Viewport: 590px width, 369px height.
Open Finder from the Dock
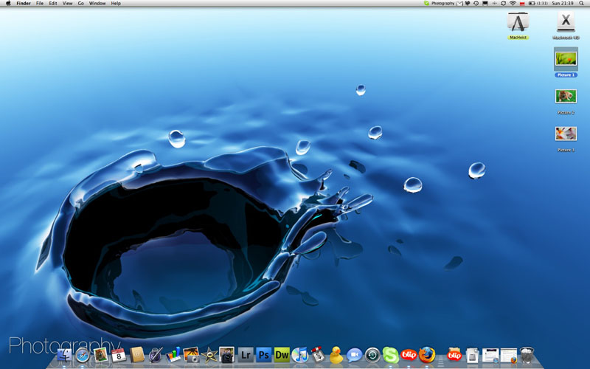[x=64, y=355]
